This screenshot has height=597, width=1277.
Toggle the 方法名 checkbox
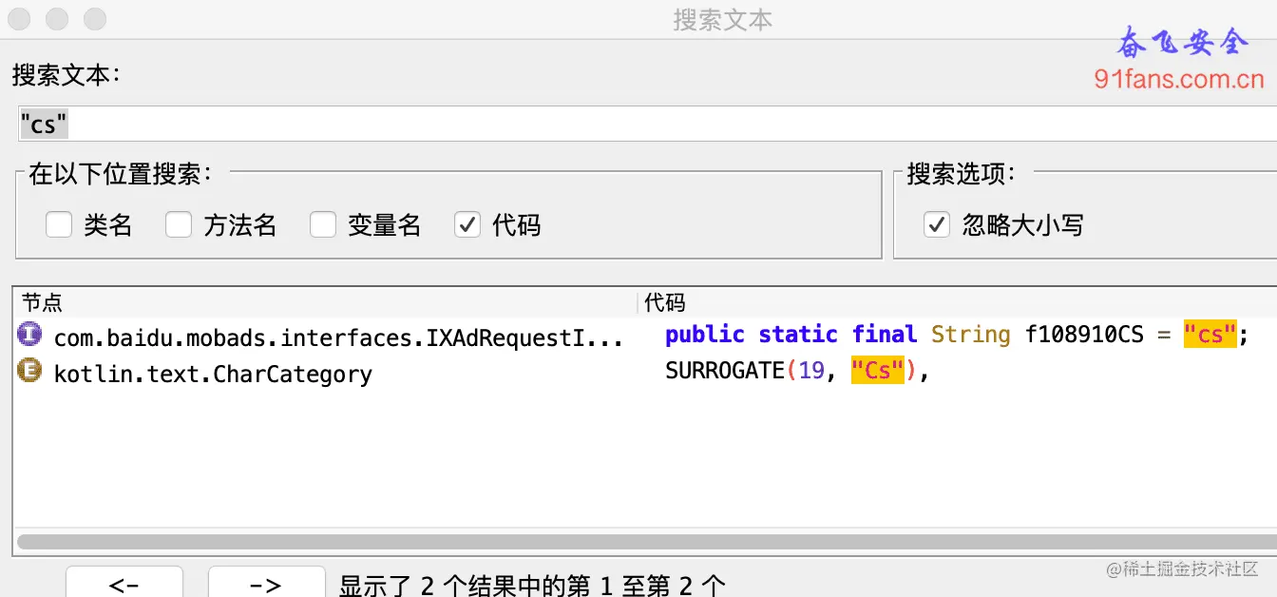[x=179, y=225]
